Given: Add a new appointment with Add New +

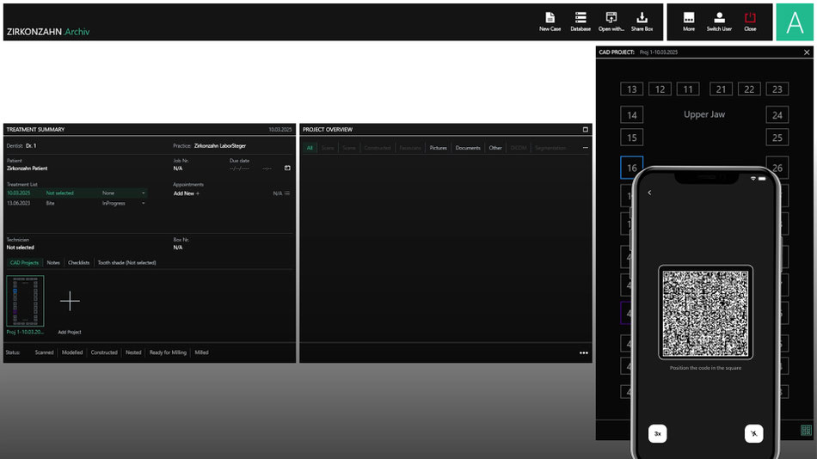Looking at the screenshot, I should (186, 193).
